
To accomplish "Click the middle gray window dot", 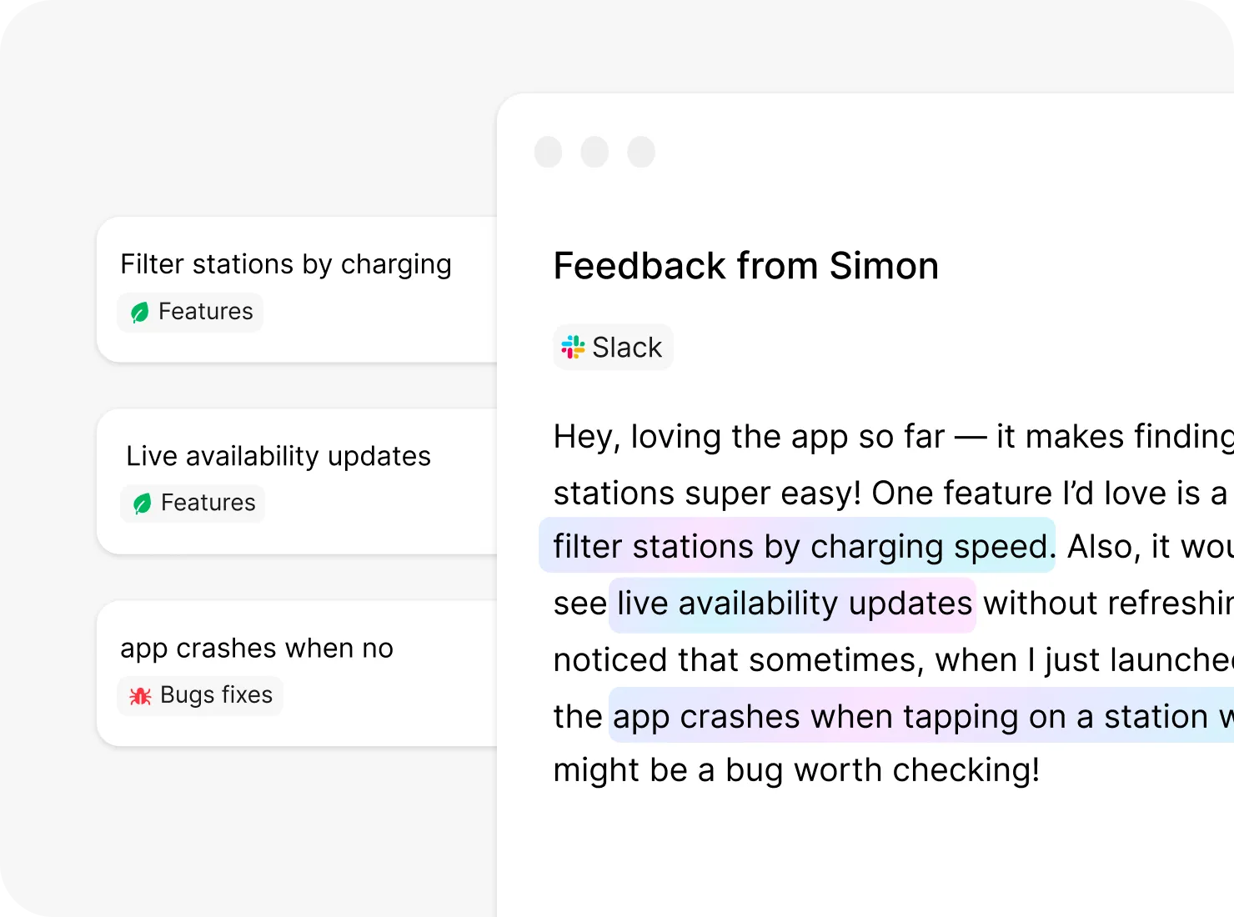I will point(594,153).
